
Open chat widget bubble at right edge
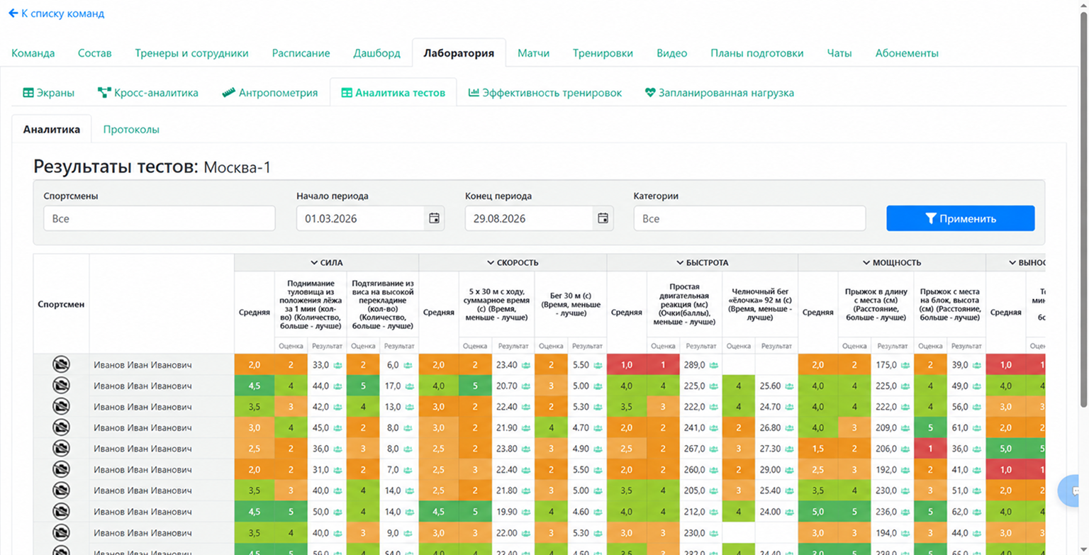pyautogui.click(x=1073, y=490)
